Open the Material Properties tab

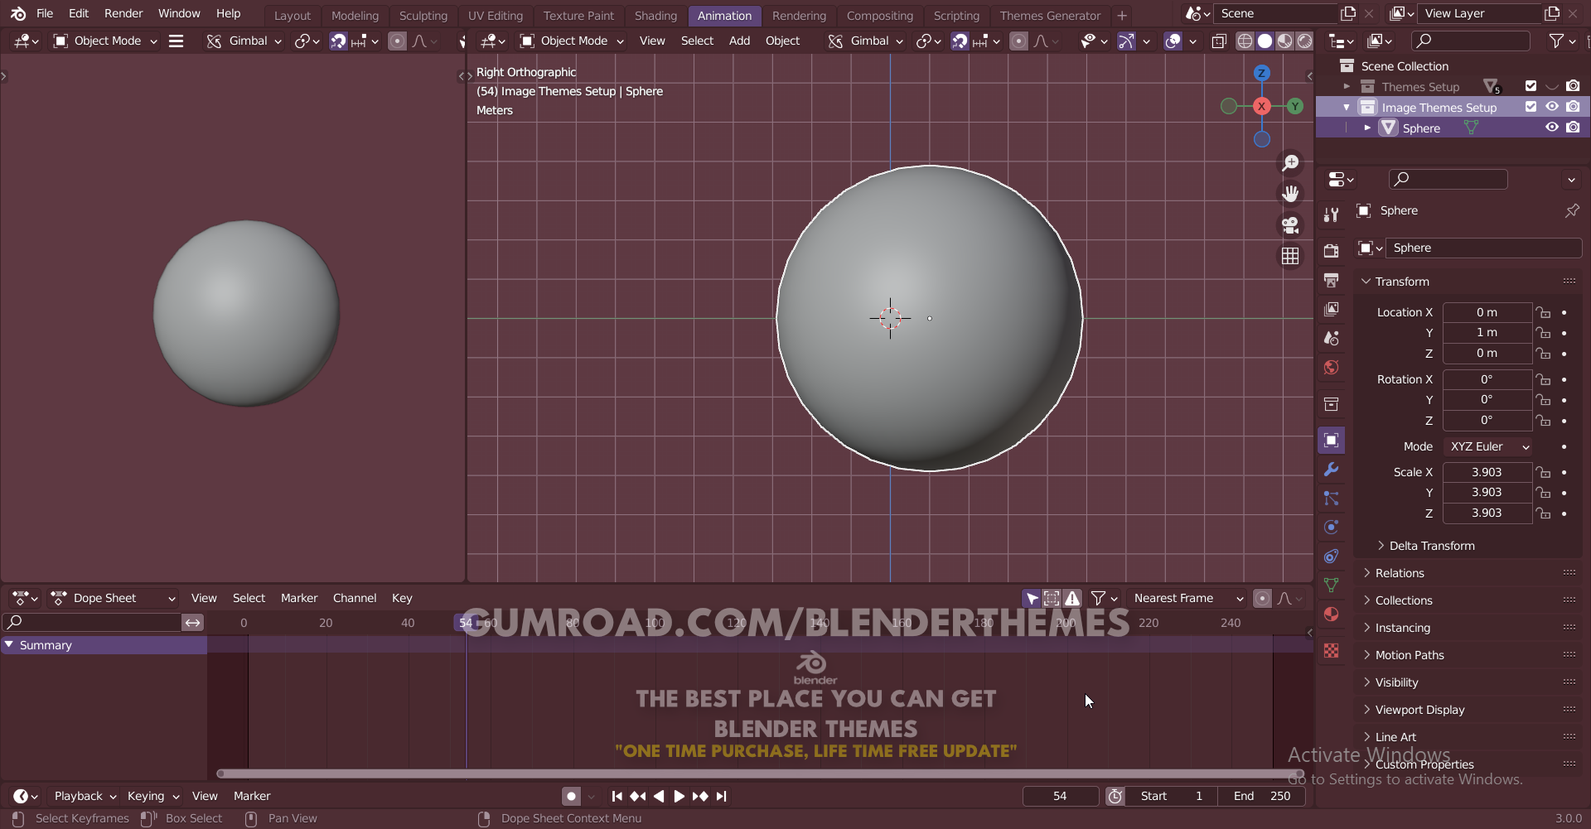(x=1332, y=614)
